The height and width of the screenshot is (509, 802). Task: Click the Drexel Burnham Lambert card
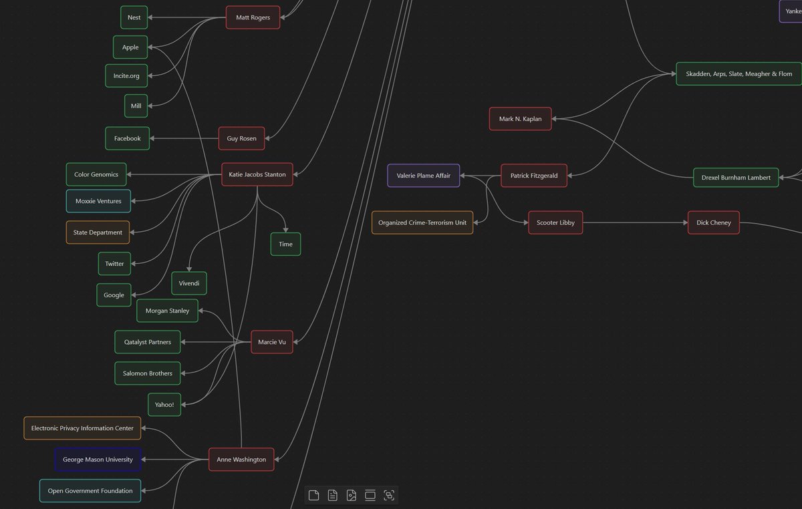pyautogui.click(x=736, y=178)
